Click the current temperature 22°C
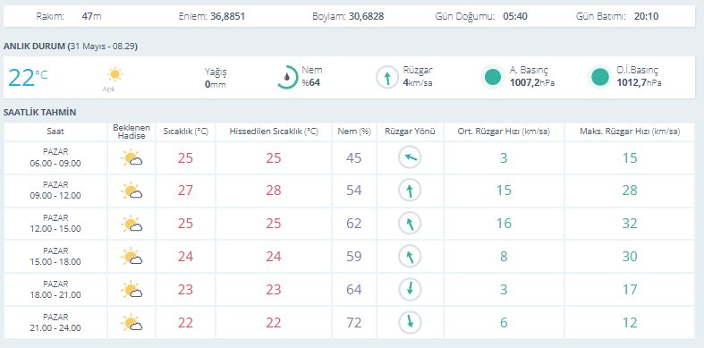 [x=28, y=77]
